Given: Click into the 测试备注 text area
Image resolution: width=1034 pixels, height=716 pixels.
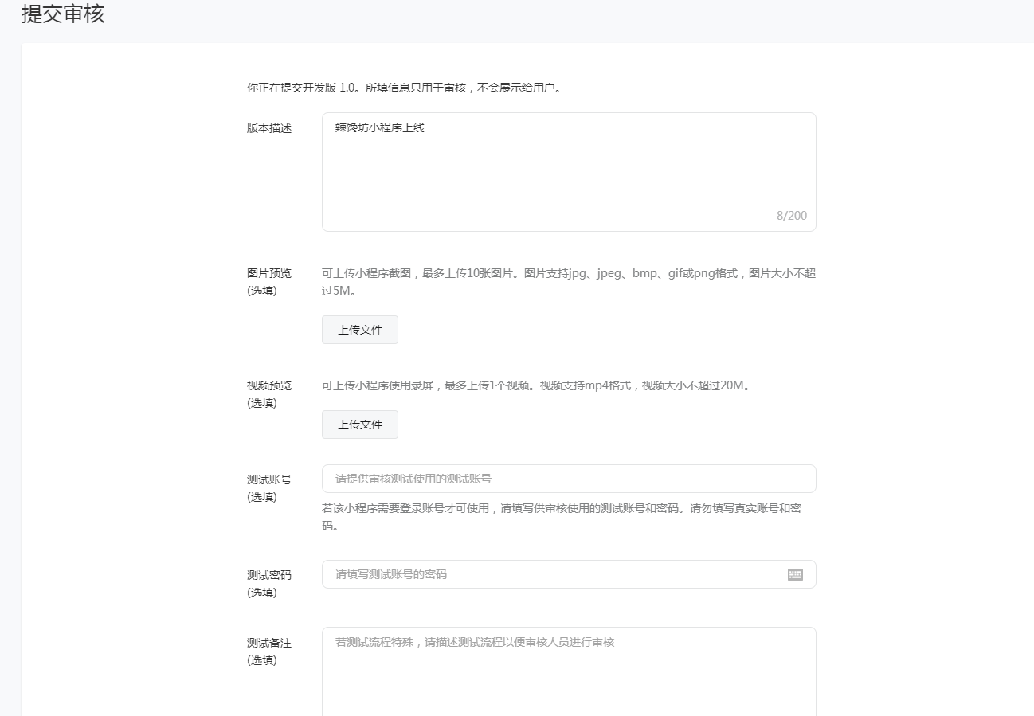Looking at the screenshot, I should pos(568,673).
